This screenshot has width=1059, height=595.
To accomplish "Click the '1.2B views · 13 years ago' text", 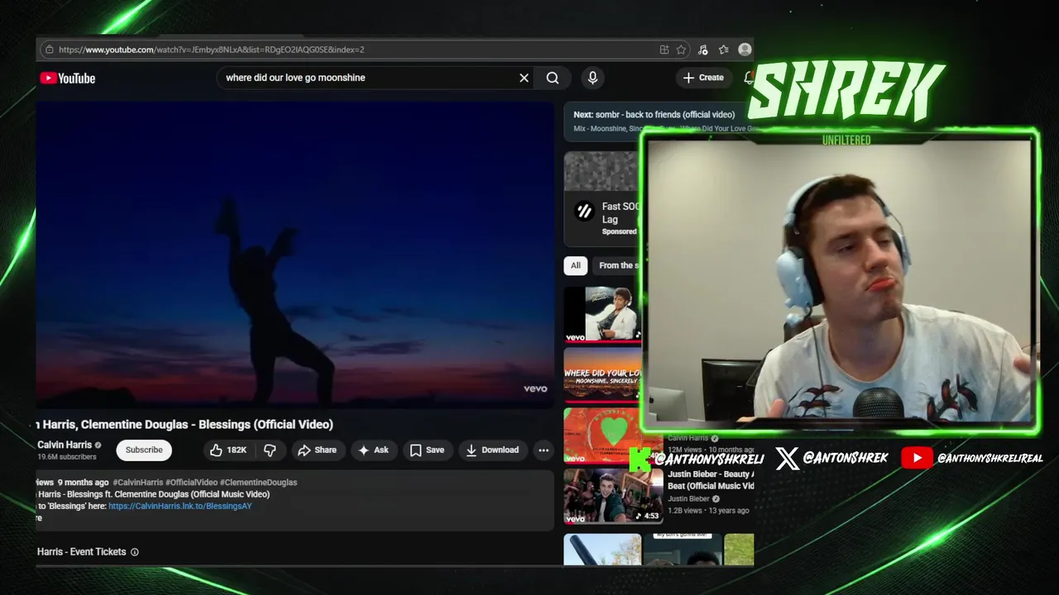I will pyautogui.click(x=708, y=511).
